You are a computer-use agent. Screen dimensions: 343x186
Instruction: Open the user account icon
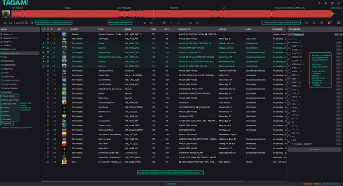[x=319, y=3]
